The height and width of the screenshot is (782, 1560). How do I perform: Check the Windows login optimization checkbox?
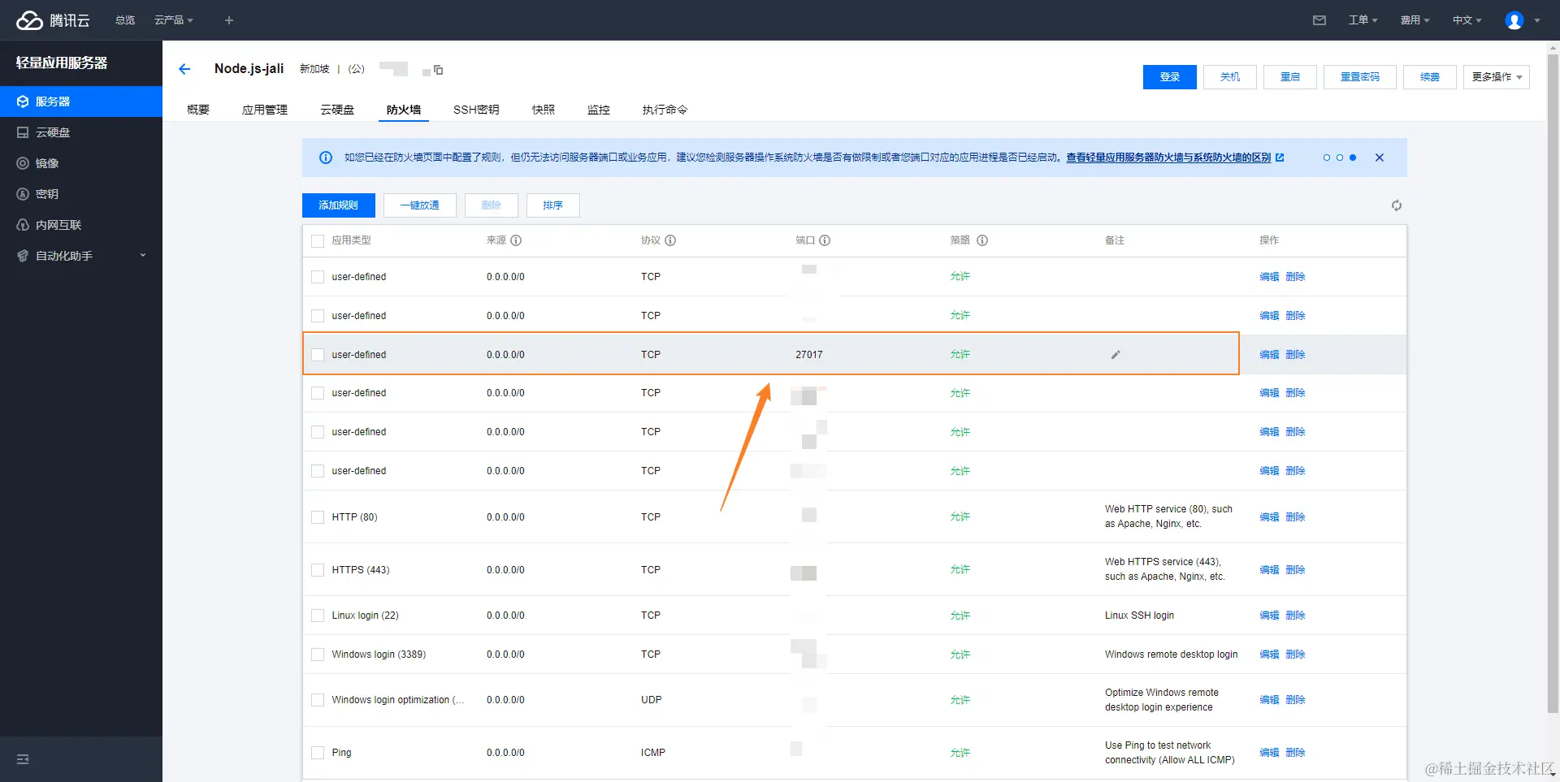[318, 700]
